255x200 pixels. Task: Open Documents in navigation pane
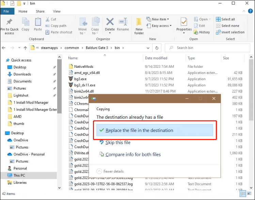coord(22,81)
